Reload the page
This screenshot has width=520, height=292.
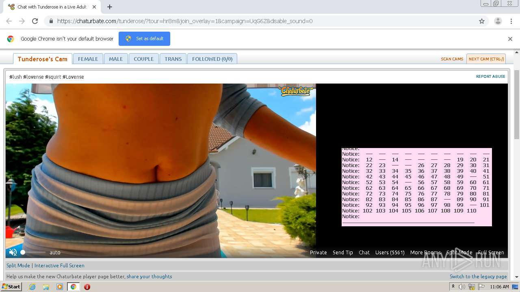pos(35,21)
